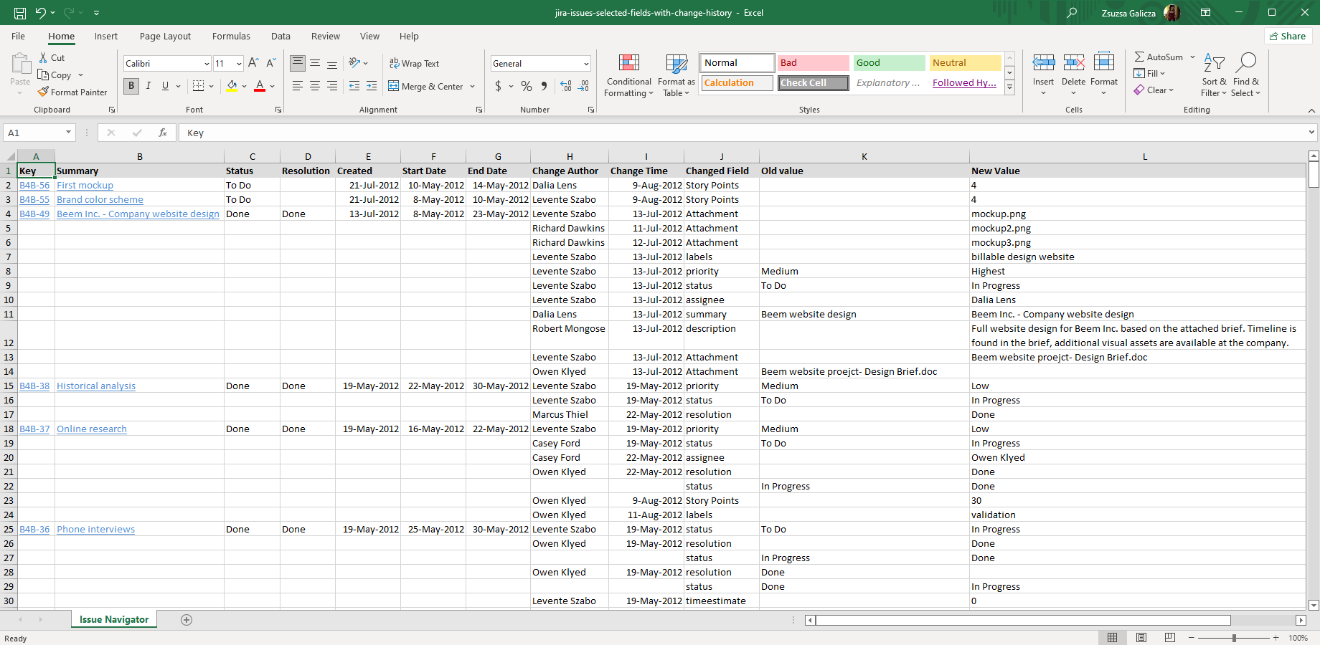This screenshot has height=645, width=1320.
Task: Apply underline formatting icon
Action: coord(165,86)
